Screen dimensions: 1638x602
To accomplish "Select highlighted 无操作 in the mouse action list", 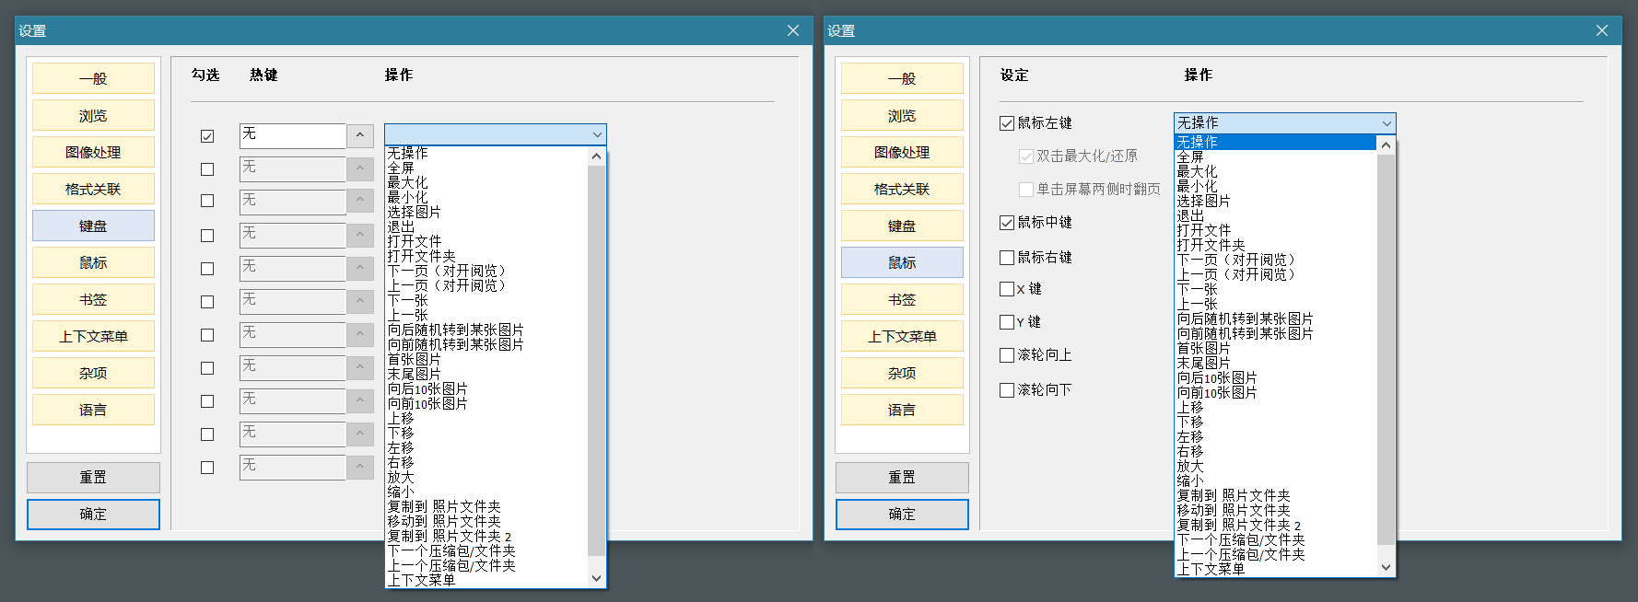I will (x=1276, y=142).
